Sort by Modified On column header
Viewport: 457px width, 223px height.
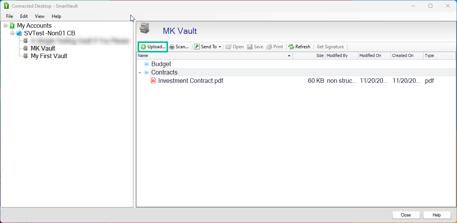coord(374,55)
